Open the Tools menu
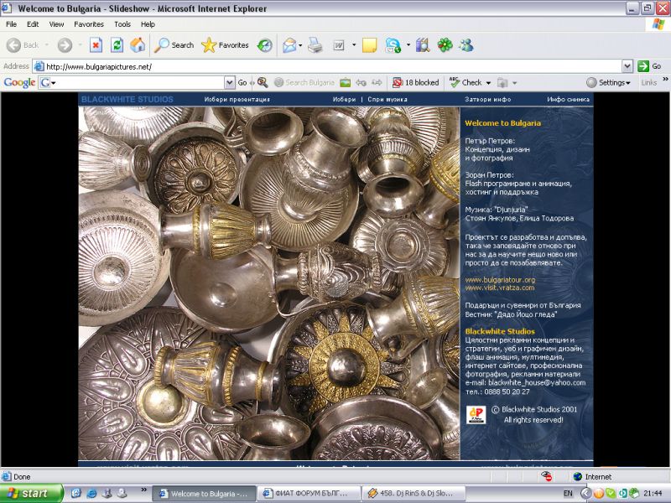The width and height of the screenshot is (671, 503). 122,24
